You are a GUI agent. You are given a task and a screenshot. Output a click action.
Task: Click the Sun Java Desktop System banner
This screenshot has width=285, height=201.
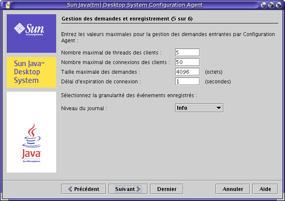pos(31,72)
